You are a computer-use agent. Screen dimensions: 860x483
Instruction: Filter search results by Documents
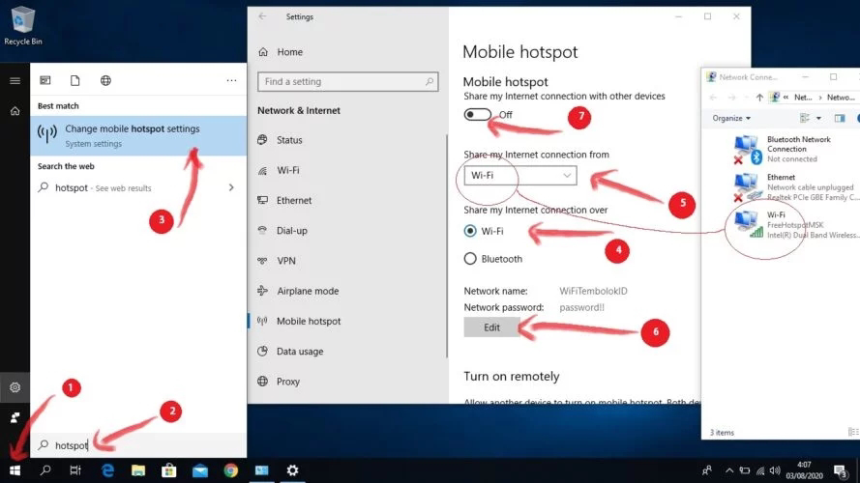[x=75, y=80]
